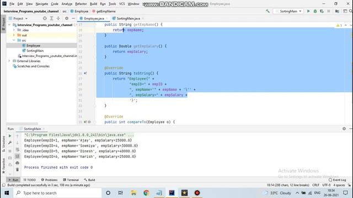Click warnings indicator in editor corner
The height and width of the screenshot is (198, 353).
[339, 25]
